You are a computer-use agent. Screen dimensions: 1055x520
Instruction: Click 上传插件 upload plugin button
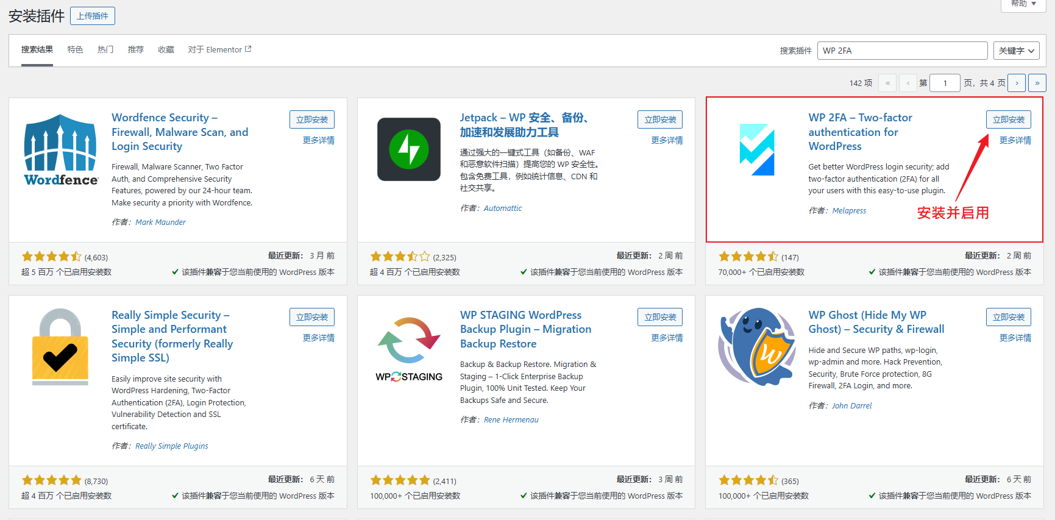pyautogui.click(x=93, y=16)
